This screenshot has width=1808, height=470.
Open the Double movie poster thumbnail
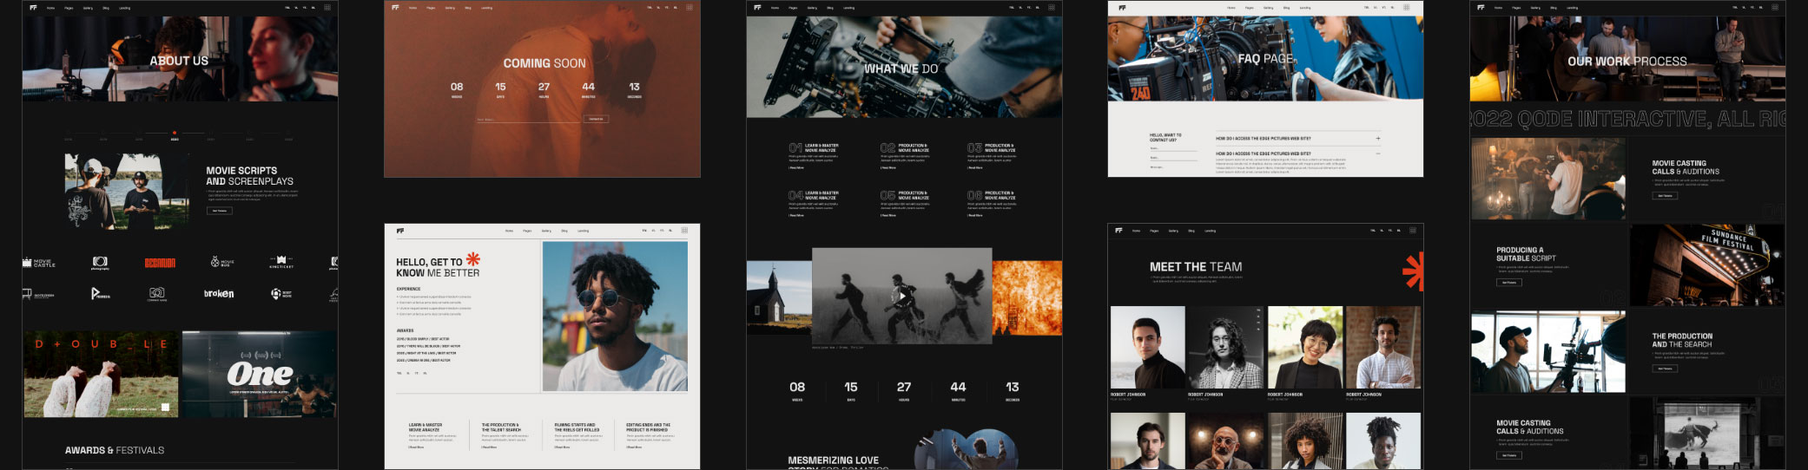click(x=101, y=374)
